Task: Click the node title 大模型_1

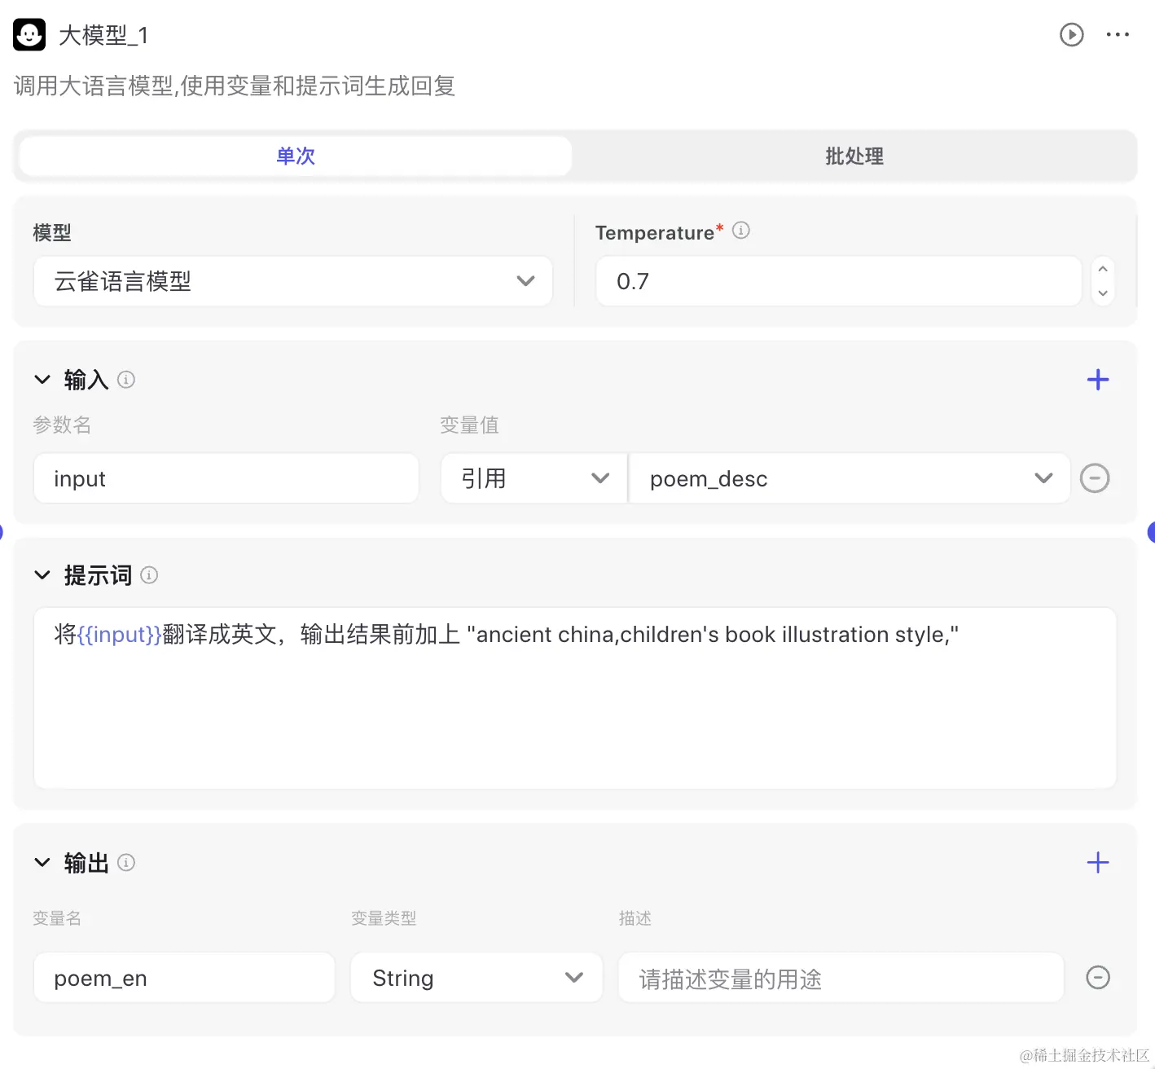Action: point(103,35)
